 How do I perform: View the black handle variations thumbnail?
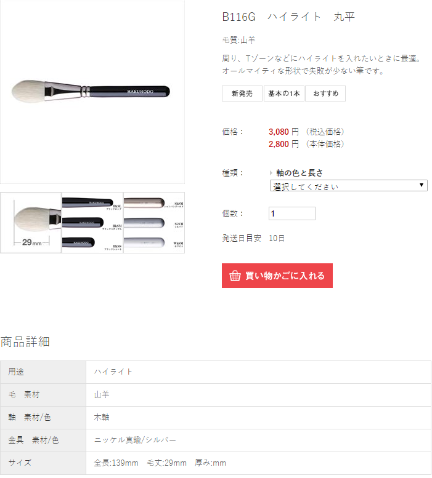pyautogui.click(x=92, y=223)
